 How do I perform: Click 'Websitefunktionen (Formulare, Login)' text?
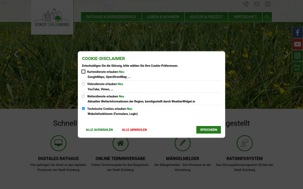[x=113, y=114]
